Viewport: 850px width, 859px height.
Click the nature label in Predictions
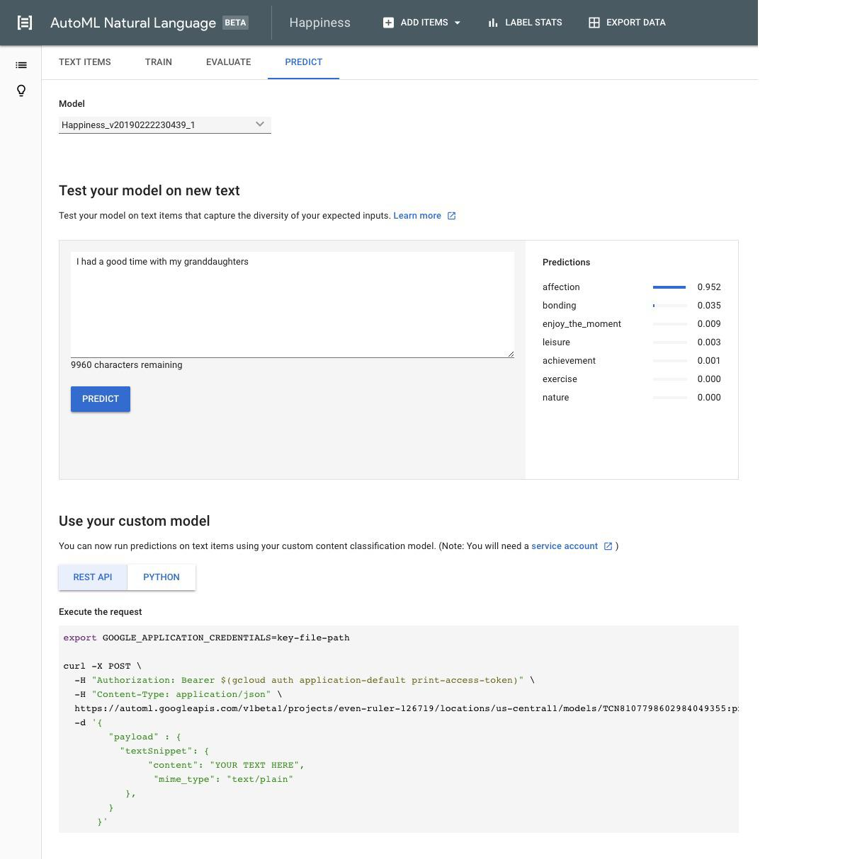555,398
